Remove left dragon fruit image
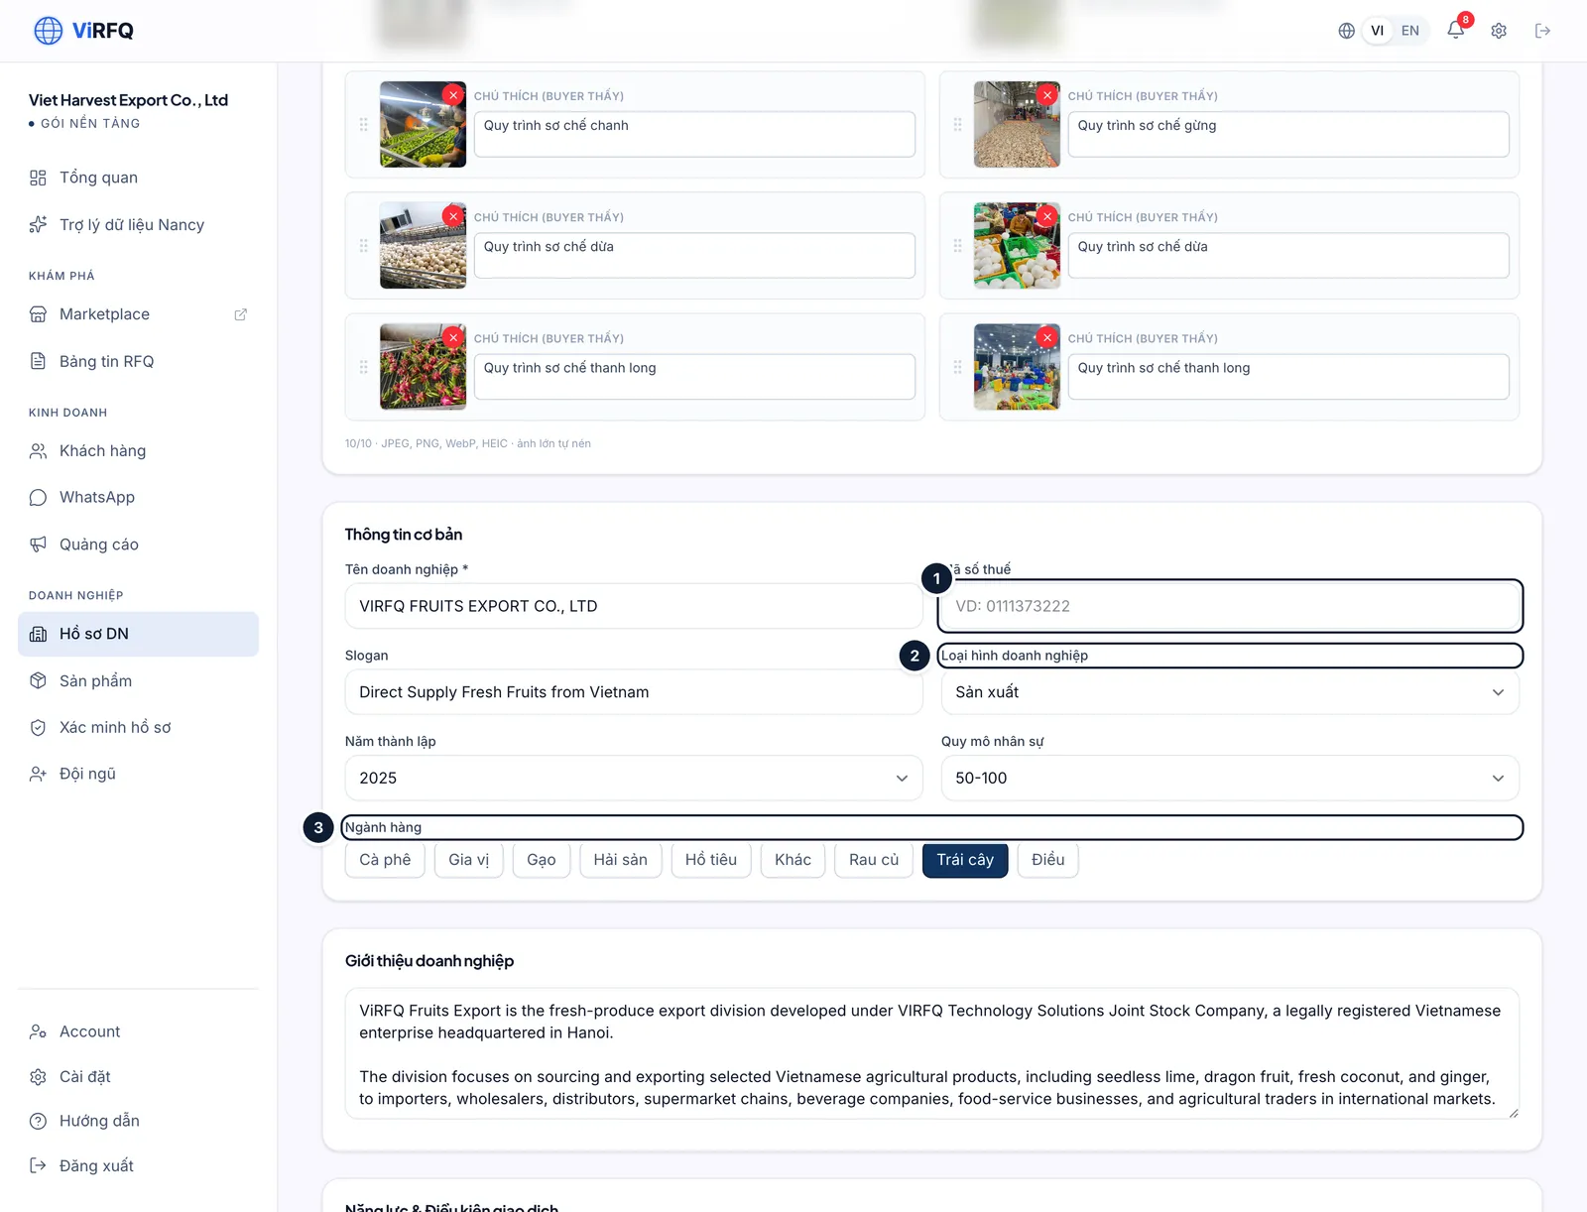 pos(453,337)
